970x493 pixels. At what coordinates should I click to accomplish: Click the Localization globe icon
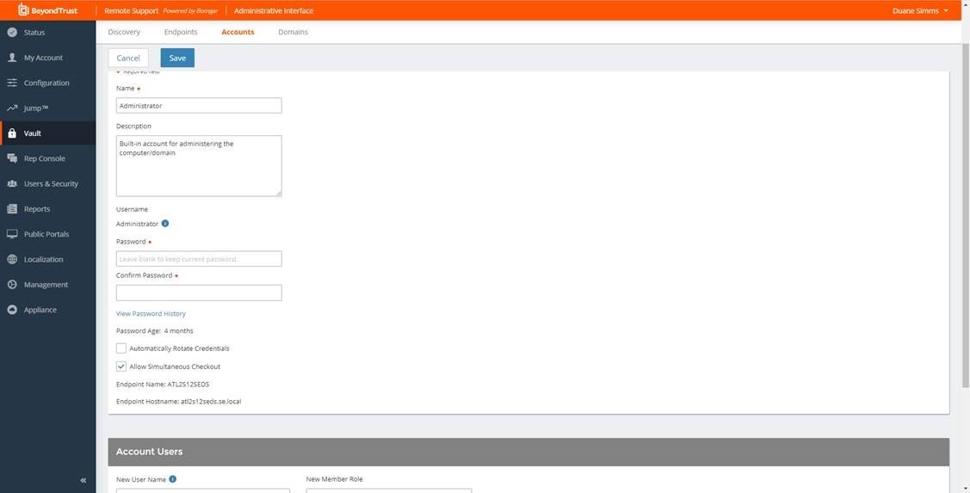(x=12, y=259)
